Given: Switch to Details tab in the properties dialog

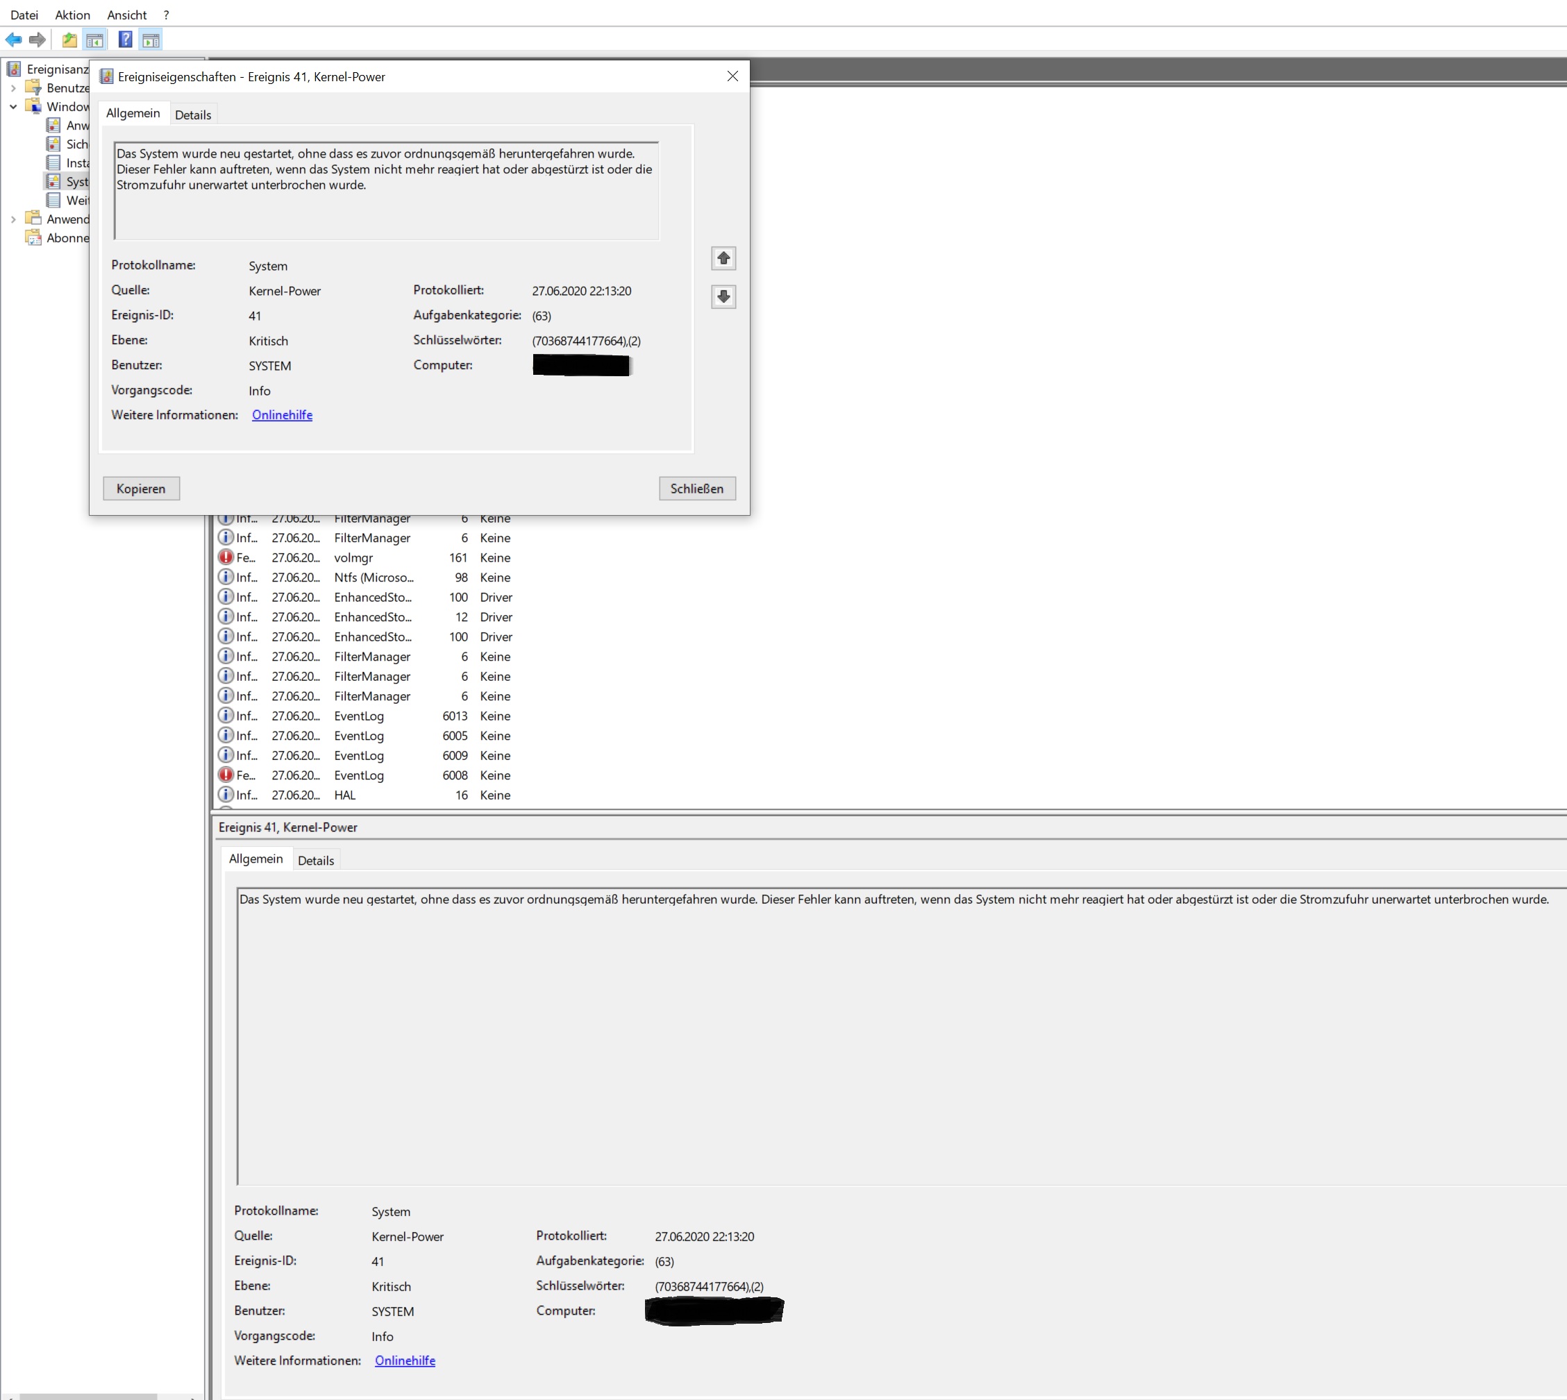Looking at the screenshot, I should click(192, 115).
